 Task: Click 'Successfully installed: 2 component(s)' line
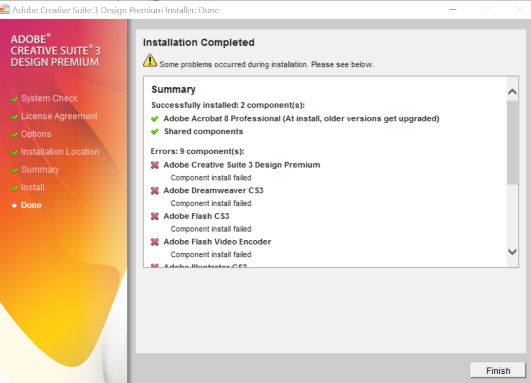coord(228,105)
